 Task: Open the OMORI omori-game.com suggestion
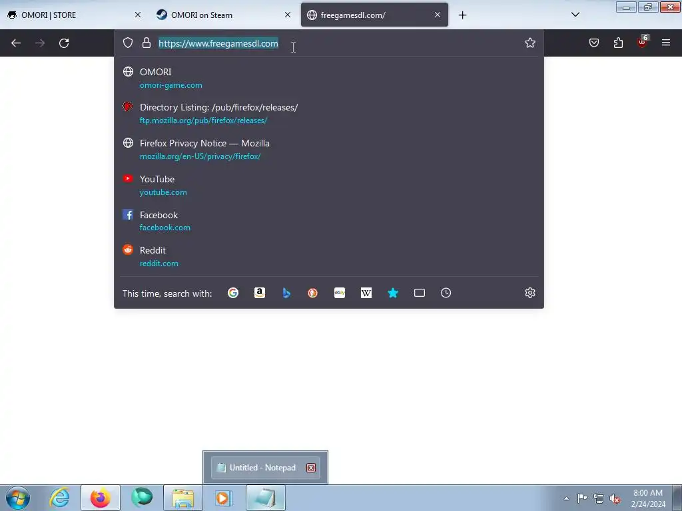(329, 79)
